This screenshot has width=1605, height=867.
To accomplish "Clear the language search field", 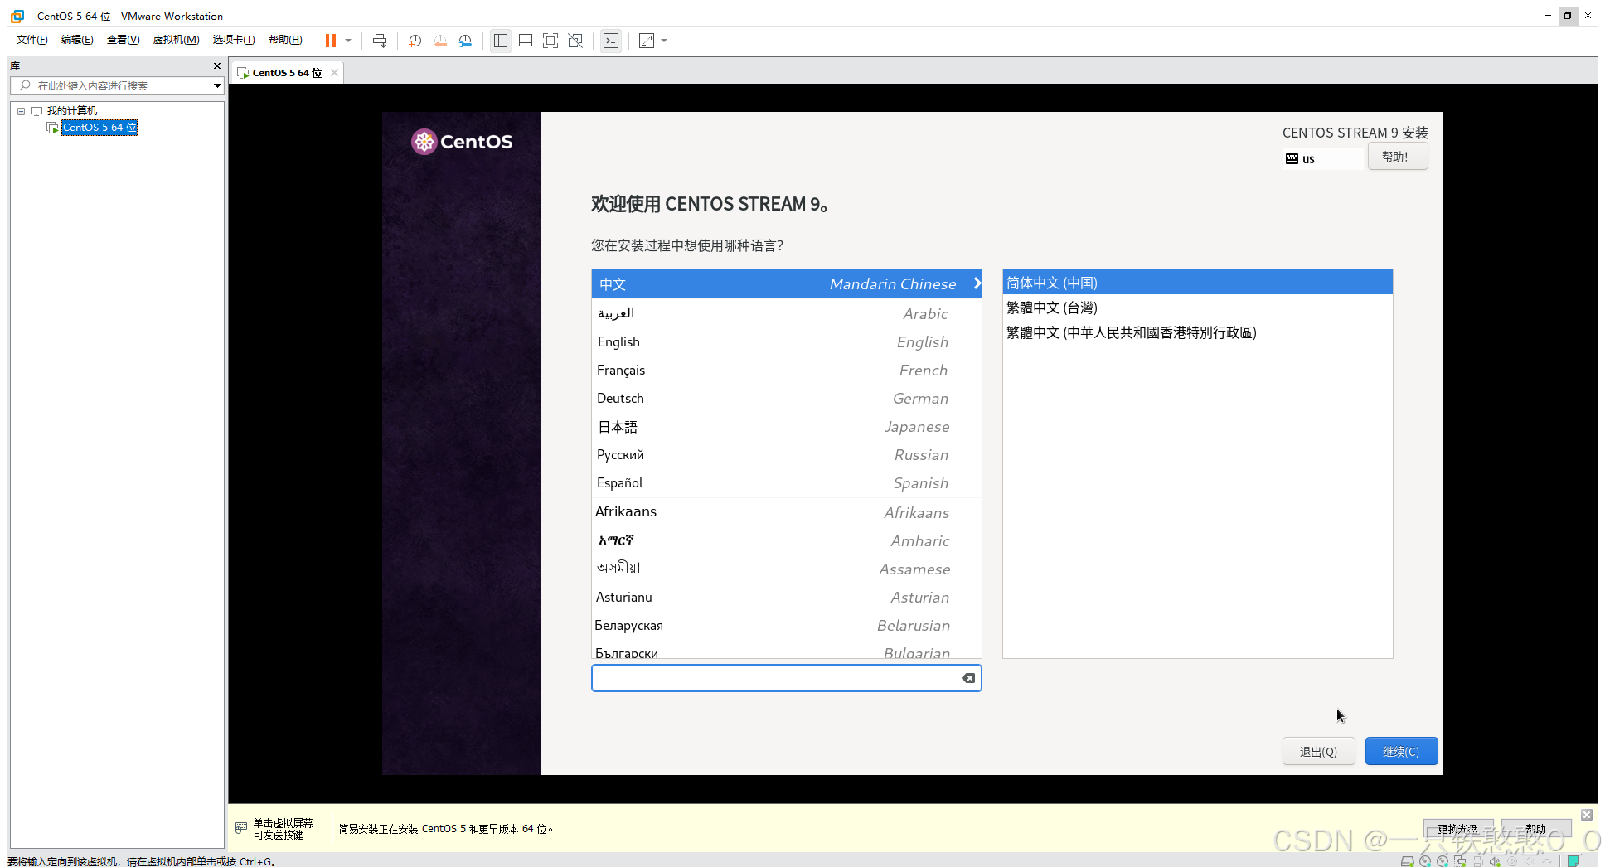I will (x=968, y=678).
